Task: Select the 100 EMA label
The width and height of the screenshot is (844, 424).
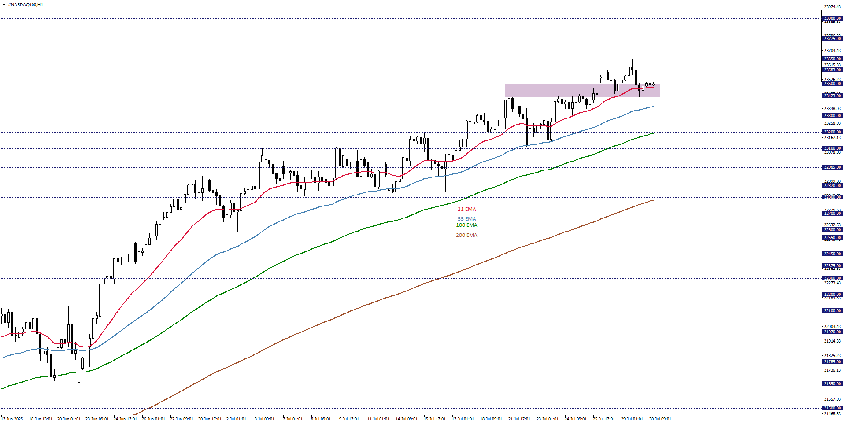Action: pos(466,225)
